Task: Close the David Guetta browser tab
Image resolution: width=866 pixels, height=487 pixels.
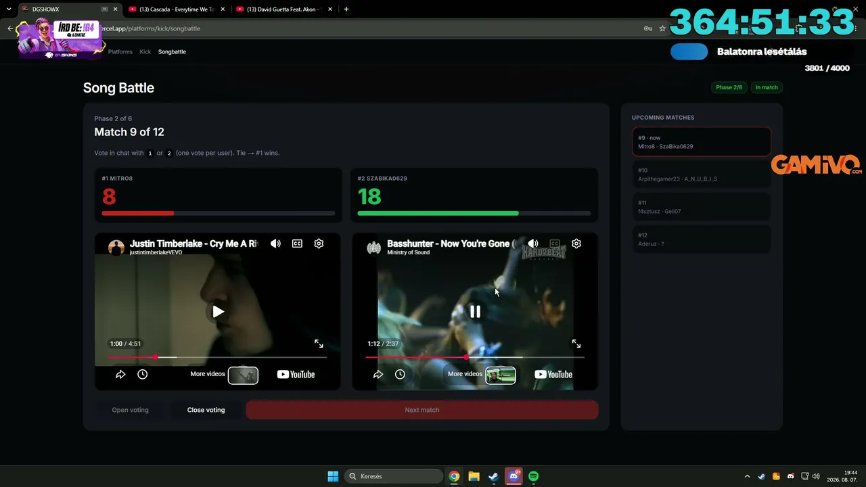Action: pos(329,9)
